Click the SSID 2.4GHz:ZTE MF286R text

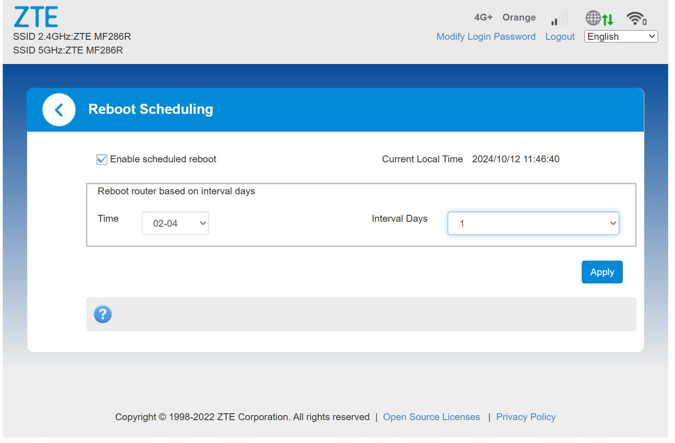[x=72, y=37]
